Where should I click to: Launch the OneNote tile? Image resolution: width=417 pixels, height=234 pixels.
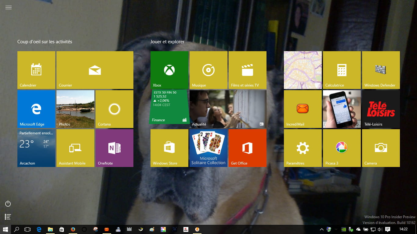(114, 148)
